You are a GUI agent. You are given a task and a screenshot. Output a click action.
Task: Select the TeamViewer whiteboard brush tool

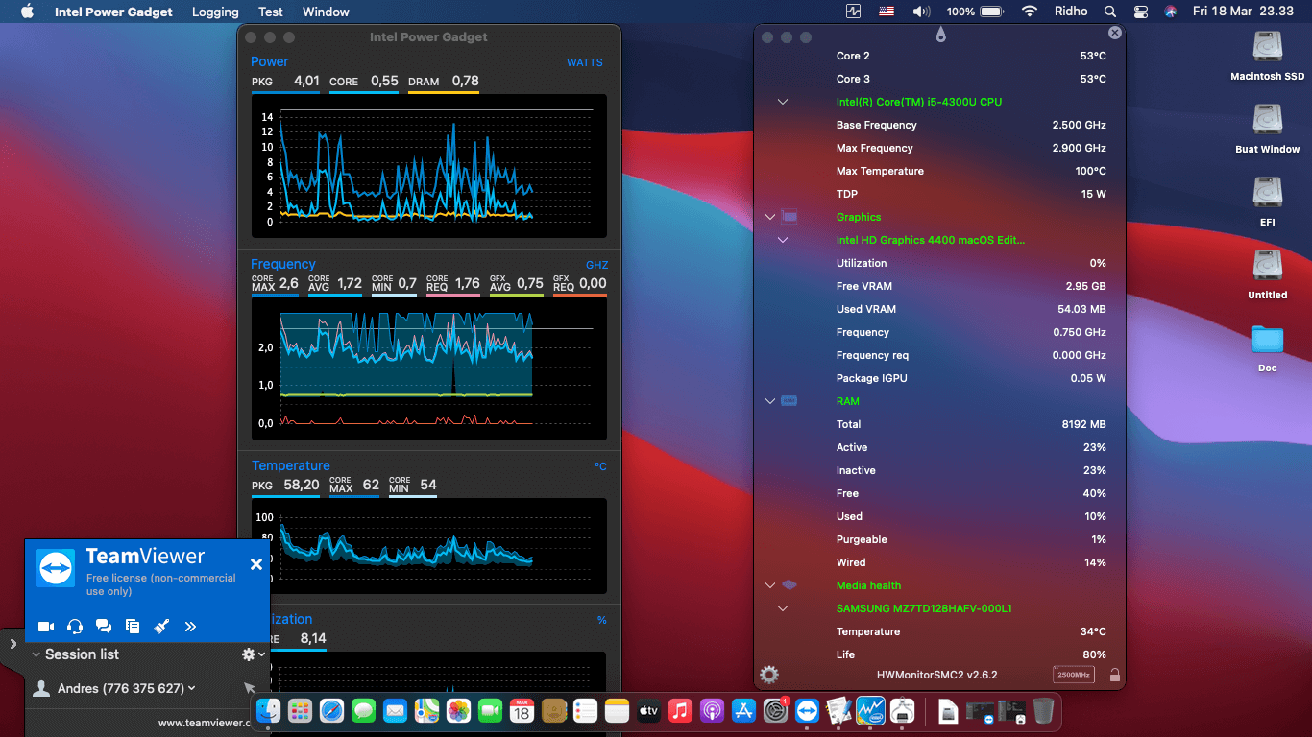pyautogui.click(x=161, y=626)
